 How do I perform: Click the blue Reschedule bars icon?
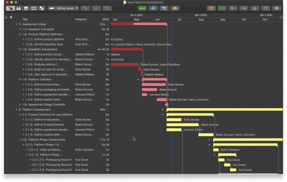coord(164,8)
